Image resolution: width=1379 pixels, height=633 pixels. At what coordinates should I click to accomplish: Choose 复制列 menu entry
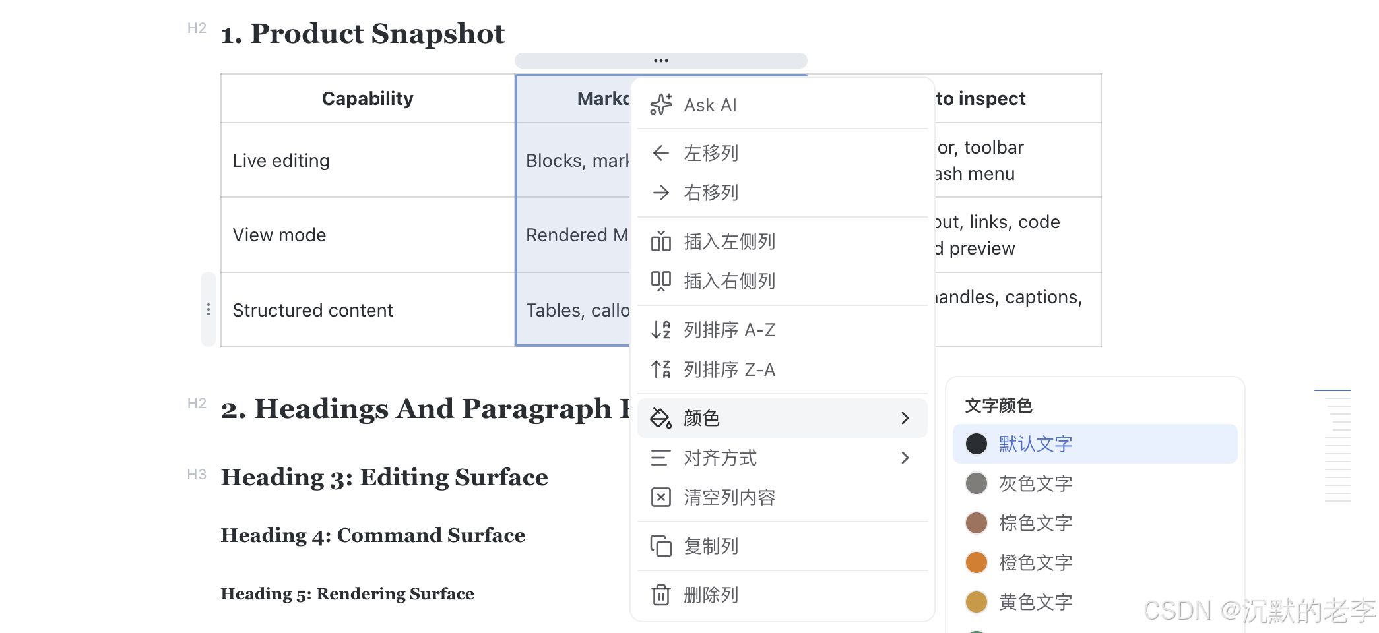coord(783,546)
